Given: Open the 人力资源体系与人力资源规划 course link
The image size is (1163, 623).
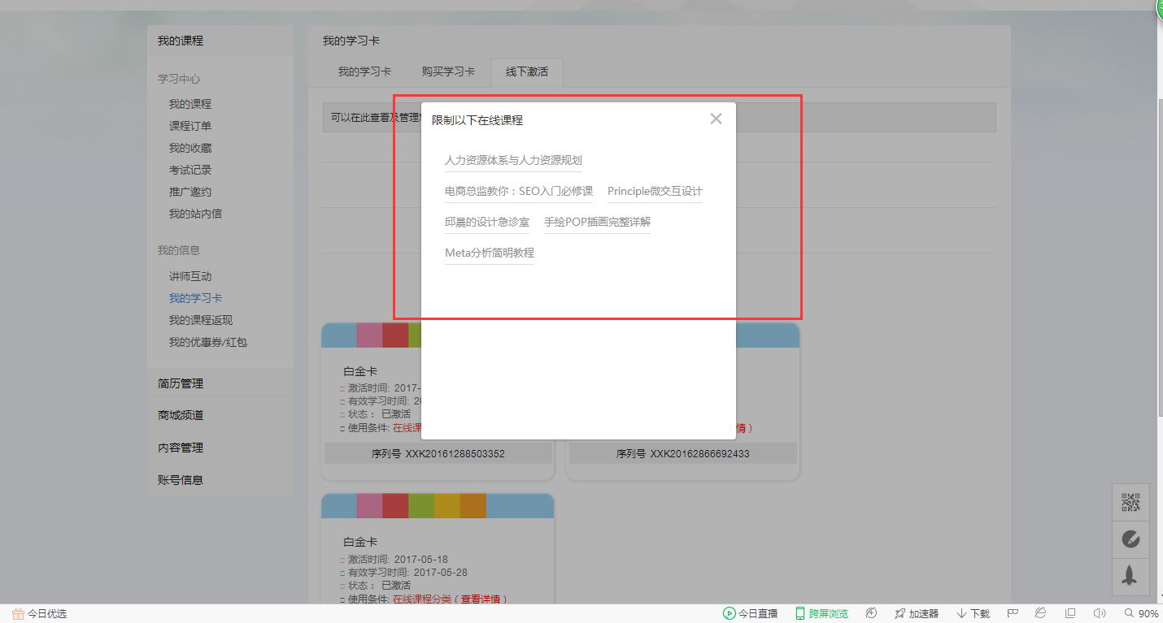Looking at the screenshot, I should 513,161.
